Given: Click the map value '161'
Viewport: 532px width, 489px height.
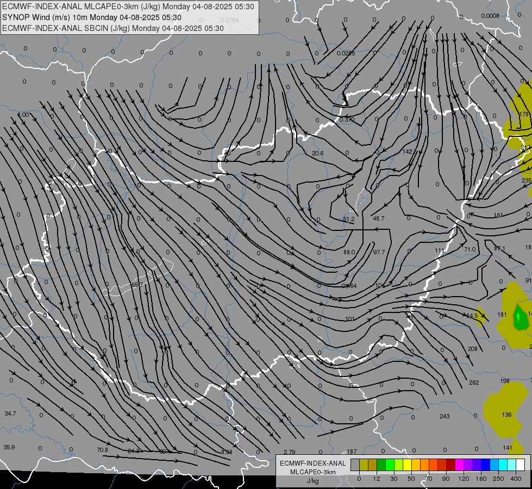Looking at the screenshot, I should (498, 215).
